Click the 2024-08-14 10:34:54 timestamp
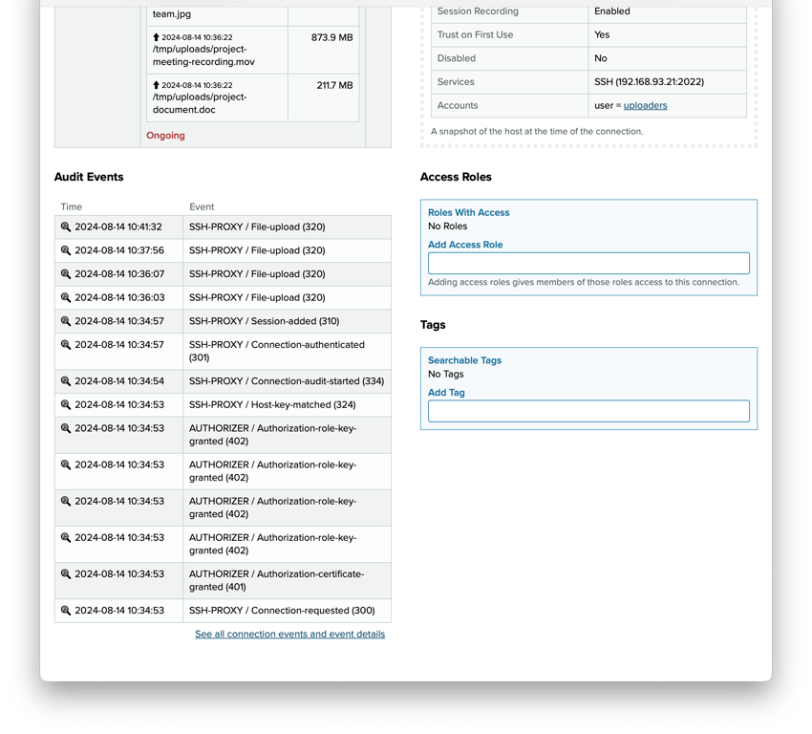The width and height of the screenshot is (812, 734). (119, 381)
